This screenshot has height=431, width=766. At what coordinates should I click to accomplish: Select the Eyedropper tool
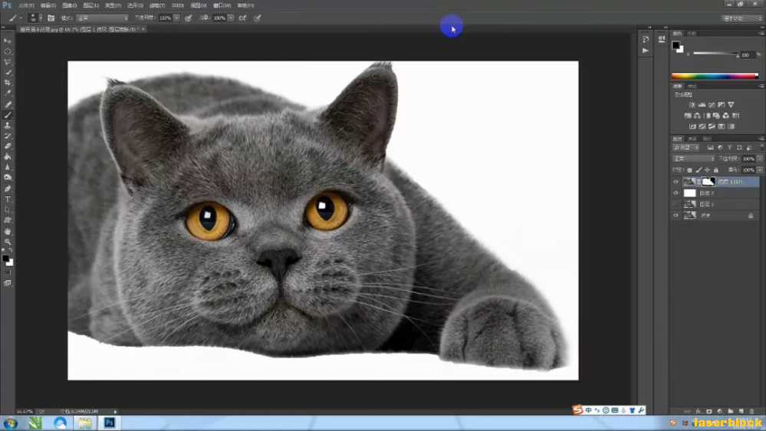coord(8,93)
